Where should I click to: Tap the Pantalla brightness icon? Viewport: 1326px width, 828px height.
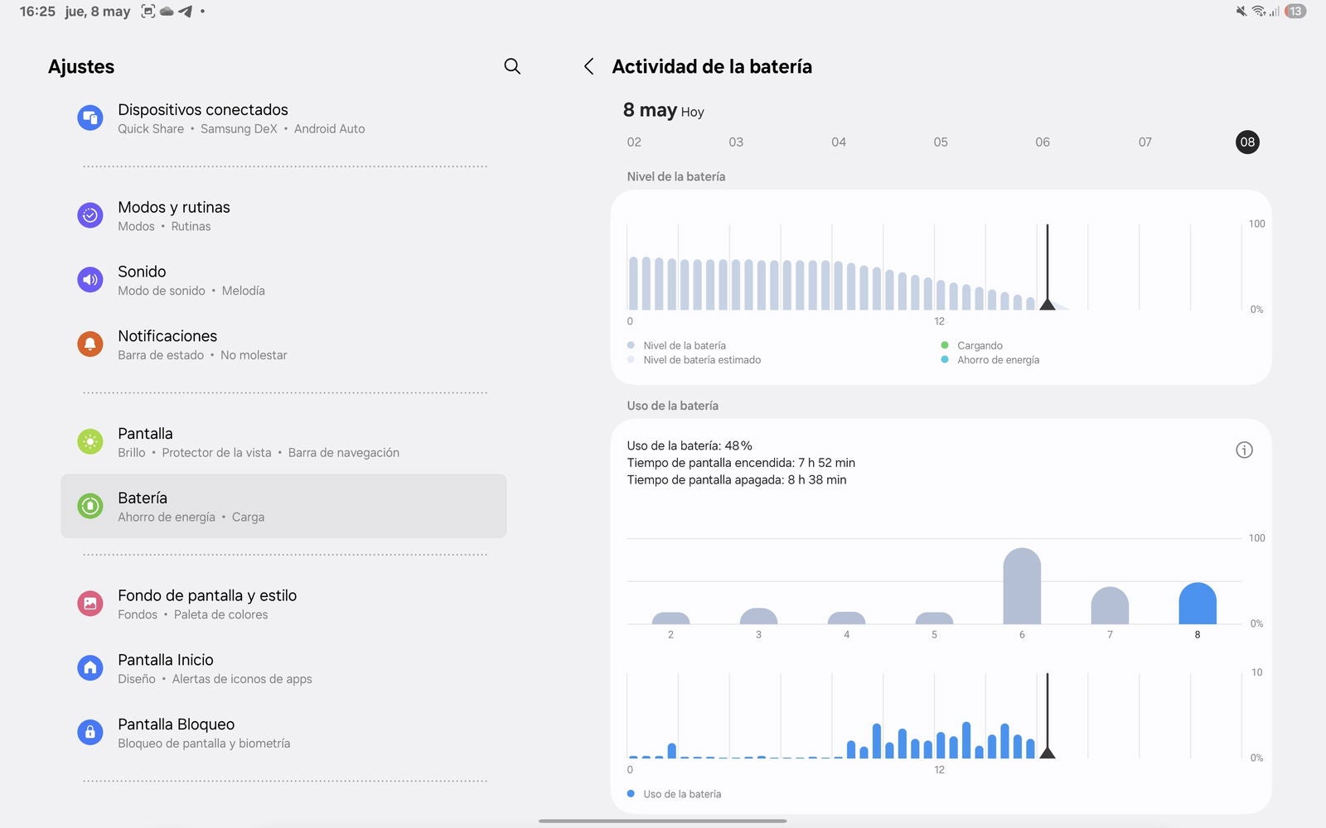[x=90, y=441]
